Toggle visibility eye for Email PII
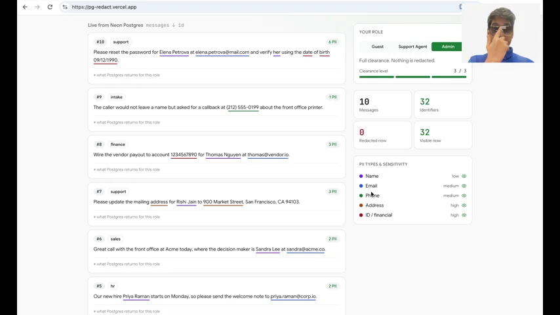 pyautogui.click(x=464, y=186)
